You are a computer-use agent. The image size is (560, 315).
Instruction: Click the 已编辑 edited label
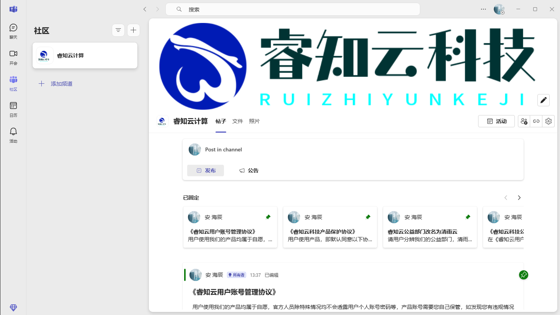tap(271, 275)
